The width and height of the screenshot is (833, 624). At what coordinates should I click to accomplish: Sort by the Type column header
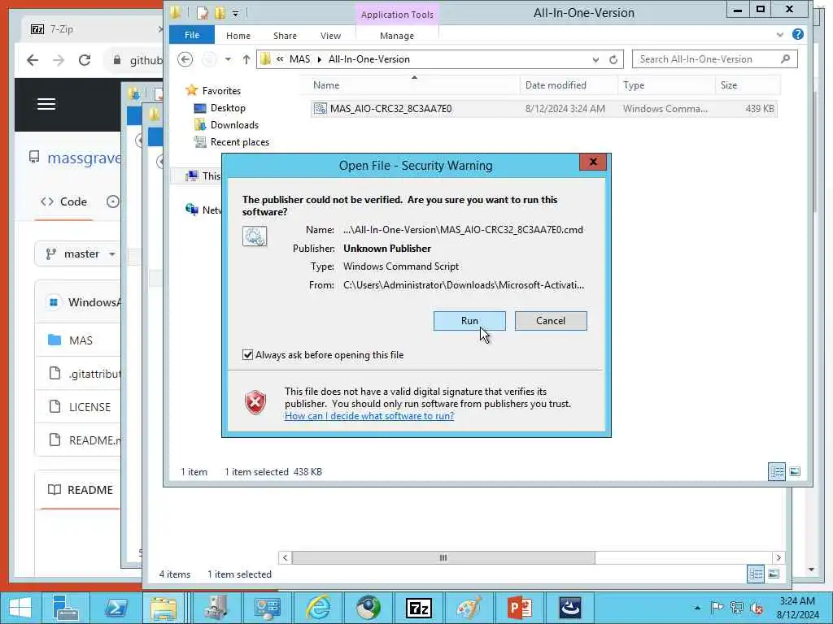coord(666,84)
